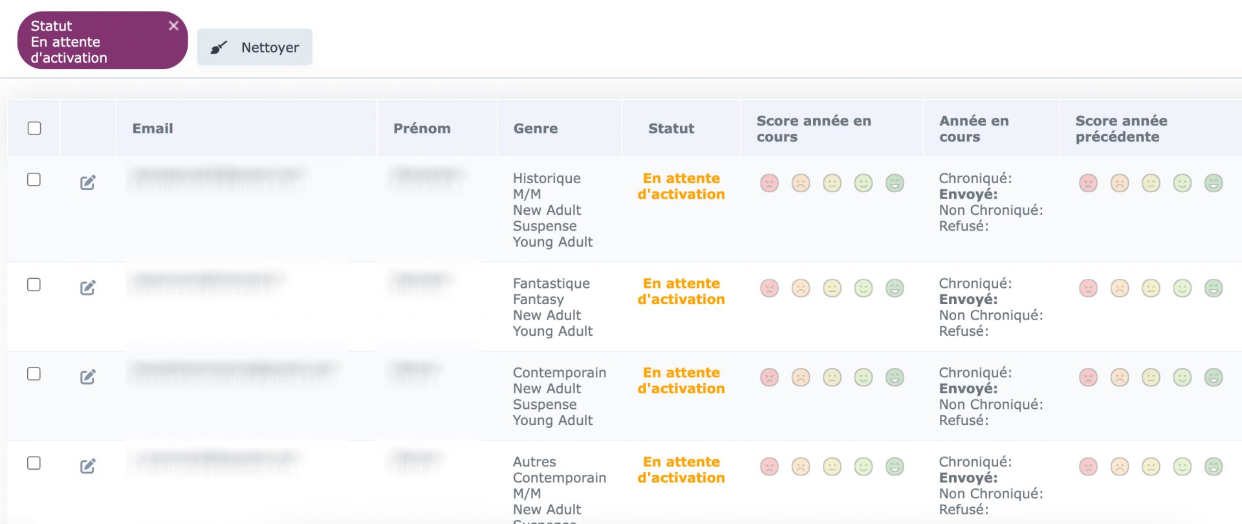Screen dimensions: 1242x524
Task: Tick the Contemporain row's checkbox
Action: (34, 374)
